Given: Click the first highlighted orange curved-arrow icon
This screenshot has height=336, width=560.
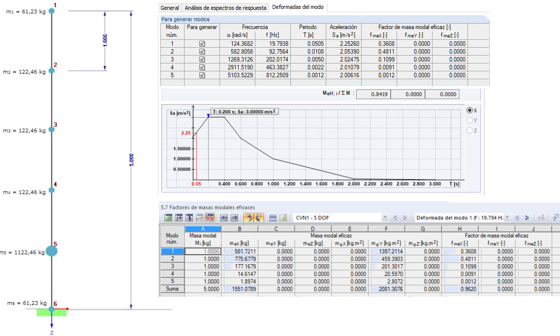Looking at the screenshot, I should coord(249,217).
